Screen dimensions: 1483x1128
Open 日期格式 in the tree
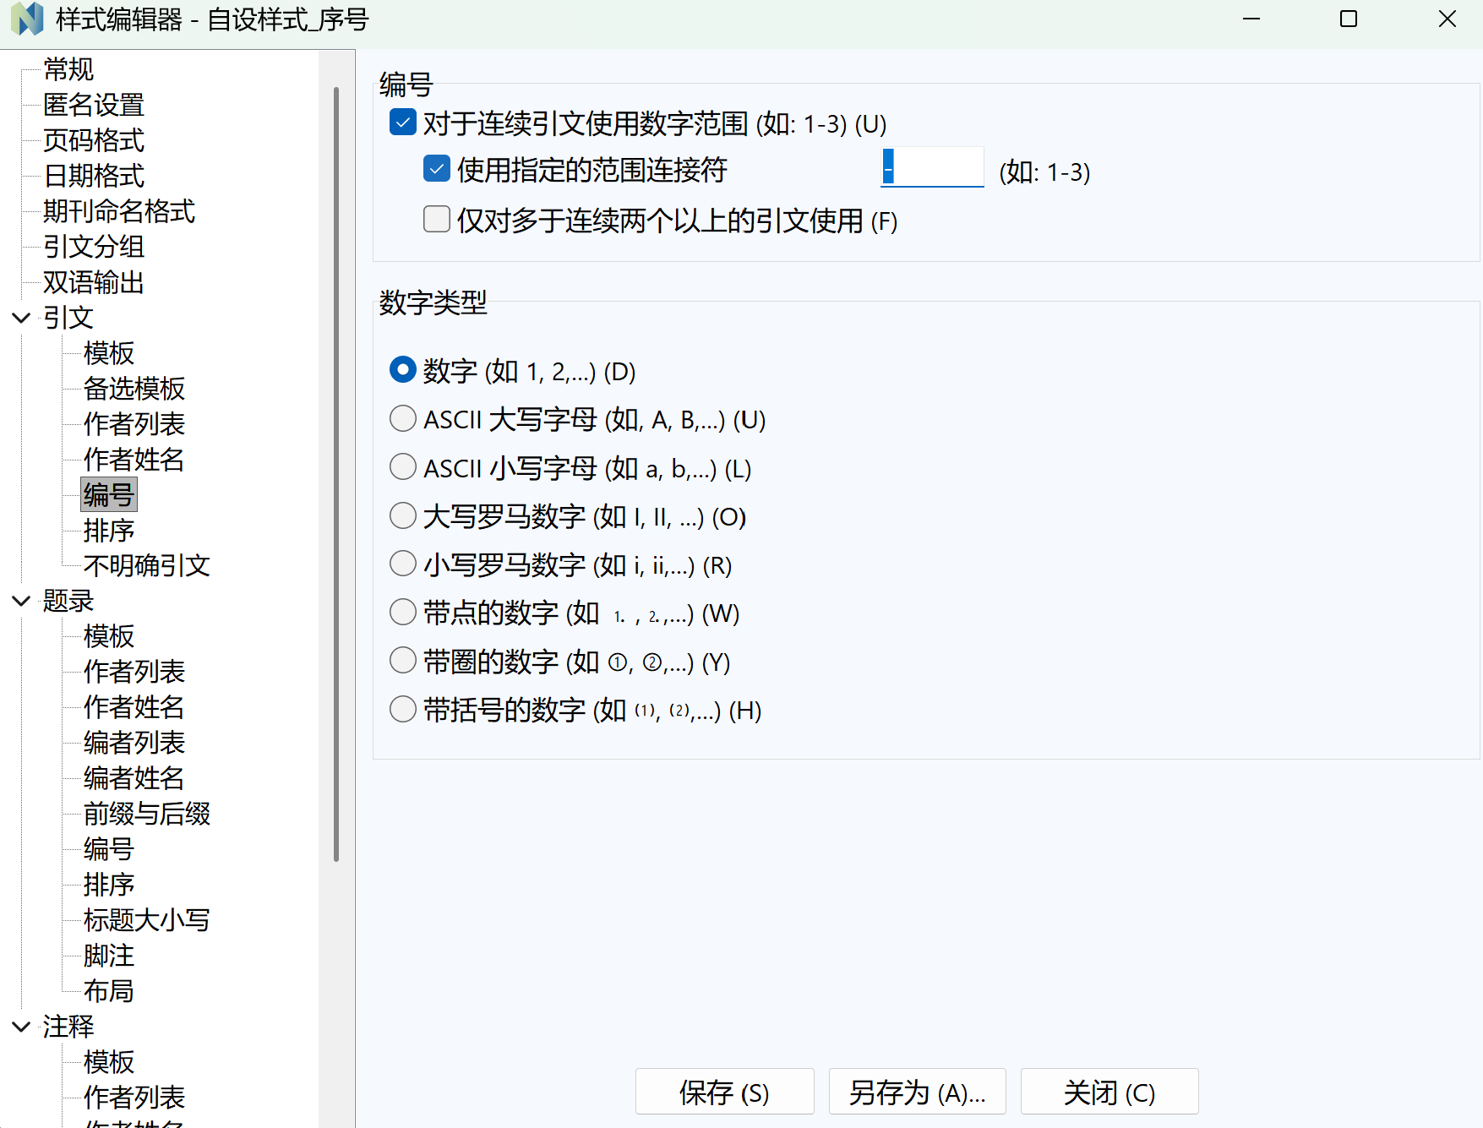point(94,176)
